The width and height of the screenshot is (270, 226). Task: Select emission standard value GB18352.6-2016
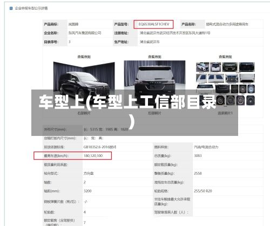(100, 147)
